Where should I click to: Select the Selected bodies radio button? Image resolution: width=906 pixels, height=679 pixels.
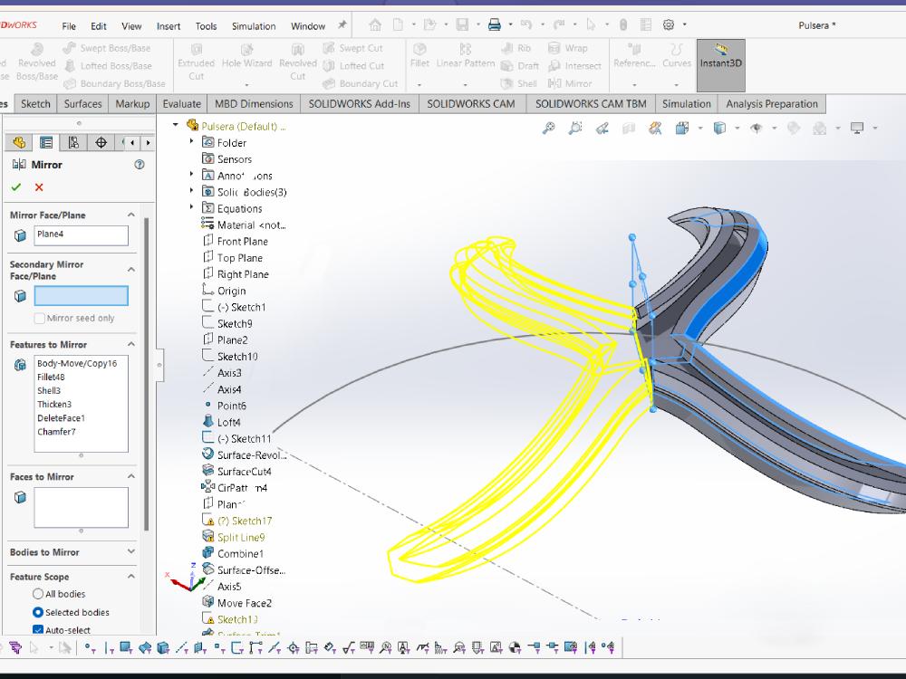coord(38,612)
